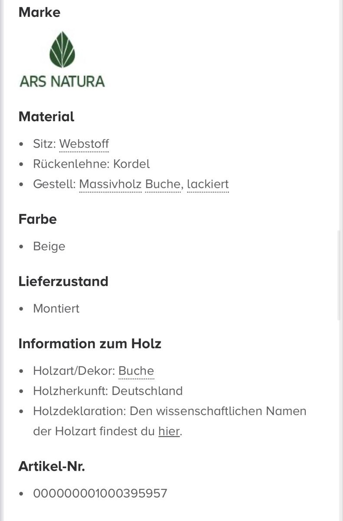This screenshot has width=343, height=521.
Task: Click the Artikel-Nr. heading
Action: point(52,467)
